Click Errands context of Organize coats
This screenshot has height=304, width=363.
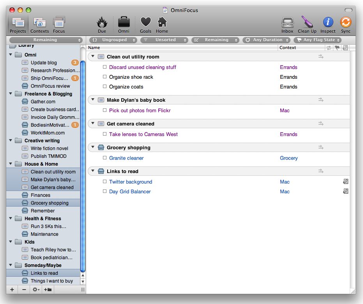coord(289,87)
